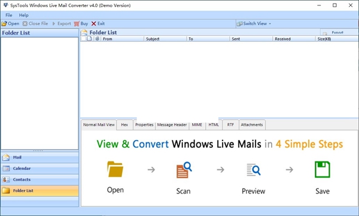Image resolution: width=359 pixels, height=216 pixels.
Task: Select Contacts in the navigation pane
Action: (x=39, y=180)
